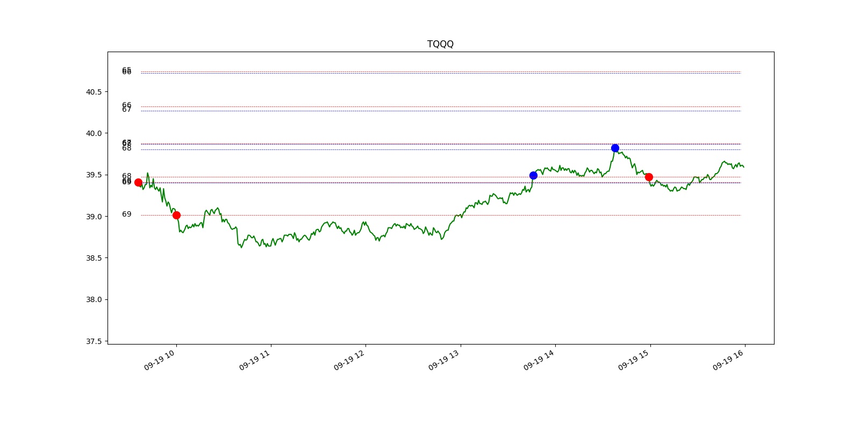Click the 38.5 y-axis label

tap(94, 258)
